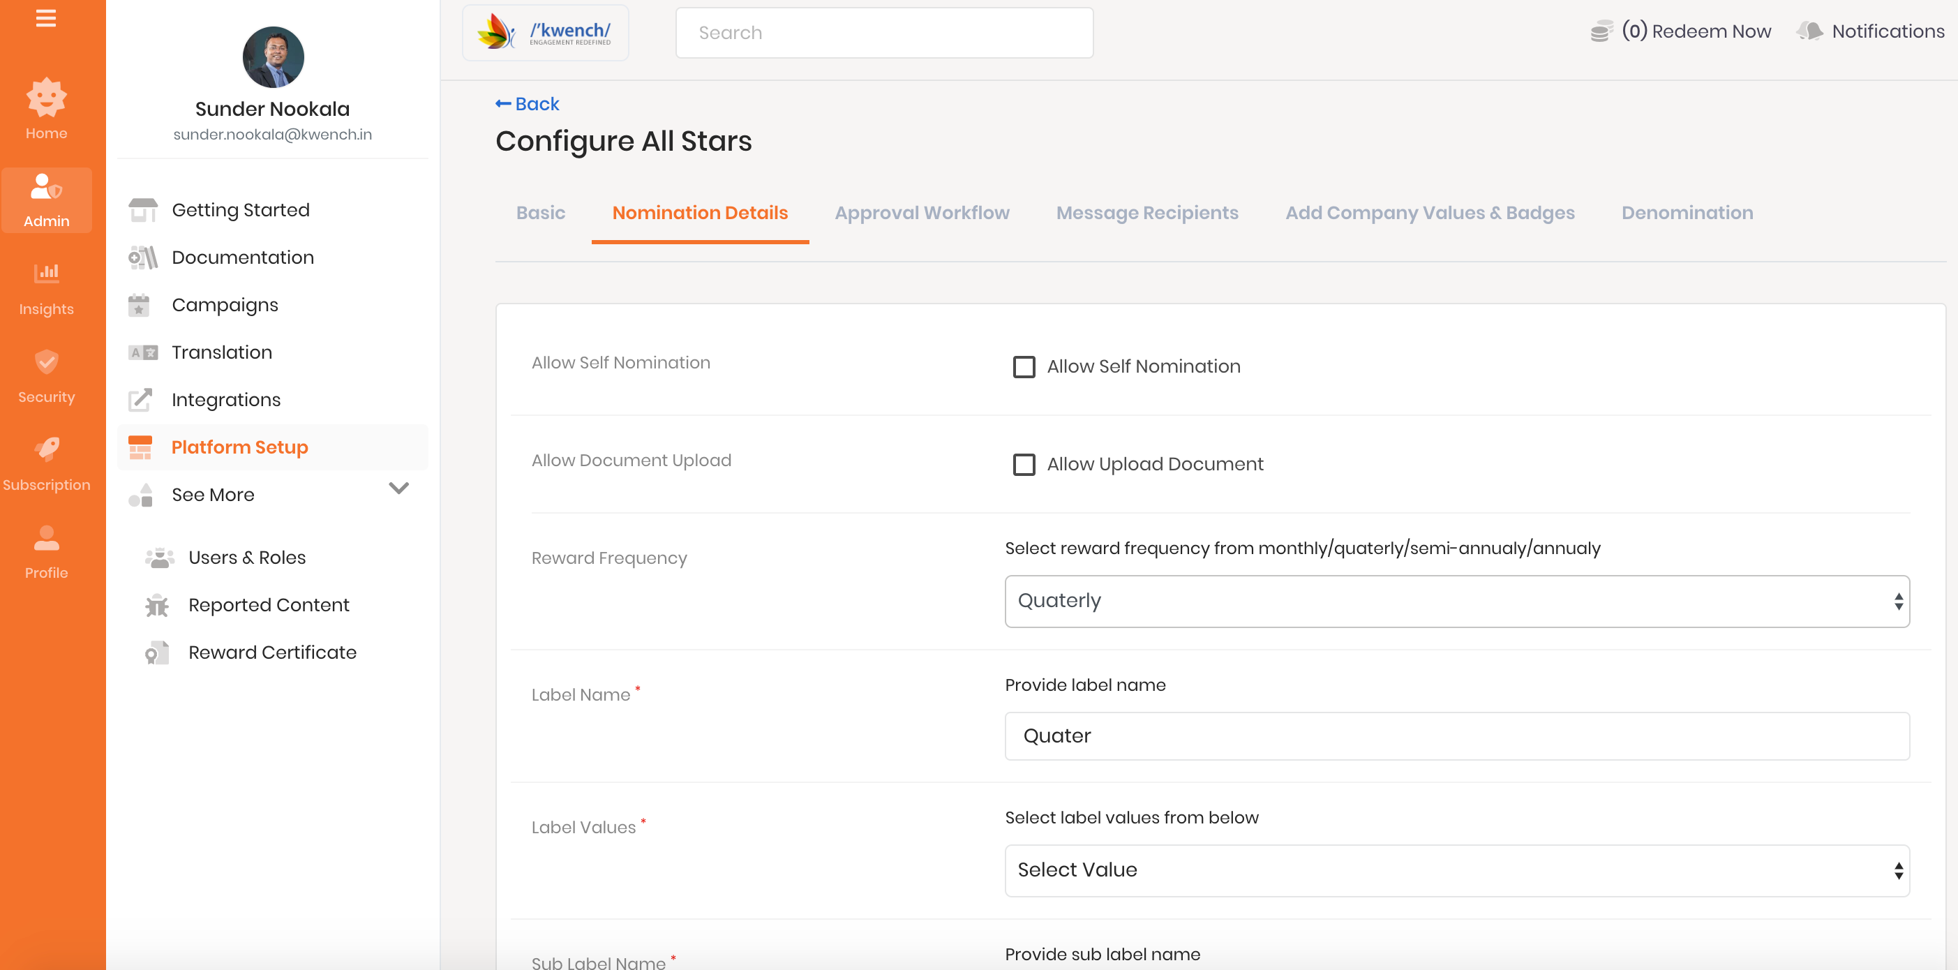Open the hamburger menu icon
1958x970 pixels.
click(45, 17)
